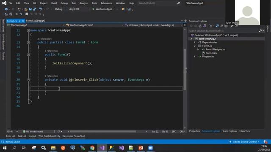Expand the Program.cs tree node
The height and width of the screenshot is (152, 271).
coord(194,57)
